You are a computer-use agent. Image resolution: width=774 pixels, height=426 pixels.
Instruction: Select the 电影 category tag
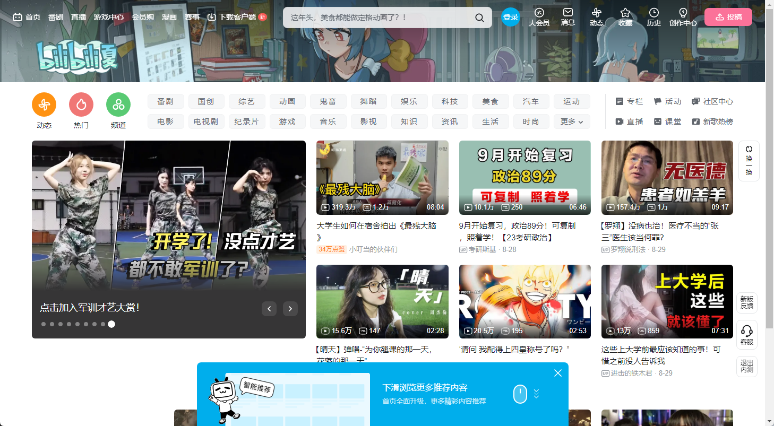166,121
